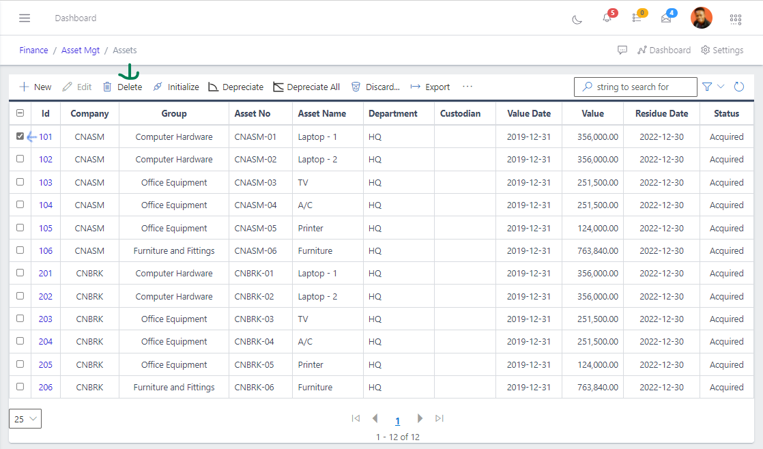Open the filter icon beside search
This screenshot has width=763, height=449.
pos(708,87)
